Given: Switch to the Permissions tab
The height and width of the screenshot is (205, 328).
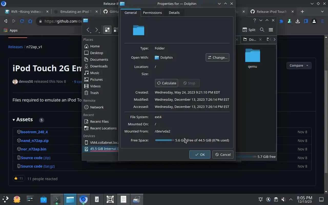Looking at the screenshot, I should (x=152, y=13).
